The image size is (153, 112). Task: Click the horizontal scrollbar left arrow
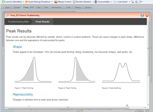(6, 108)
